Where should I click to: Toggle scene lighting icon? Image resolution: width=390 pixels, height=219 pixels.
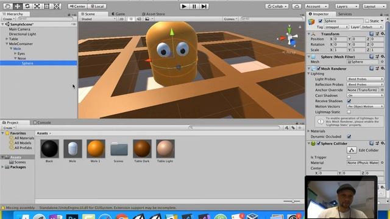[131, 19]
